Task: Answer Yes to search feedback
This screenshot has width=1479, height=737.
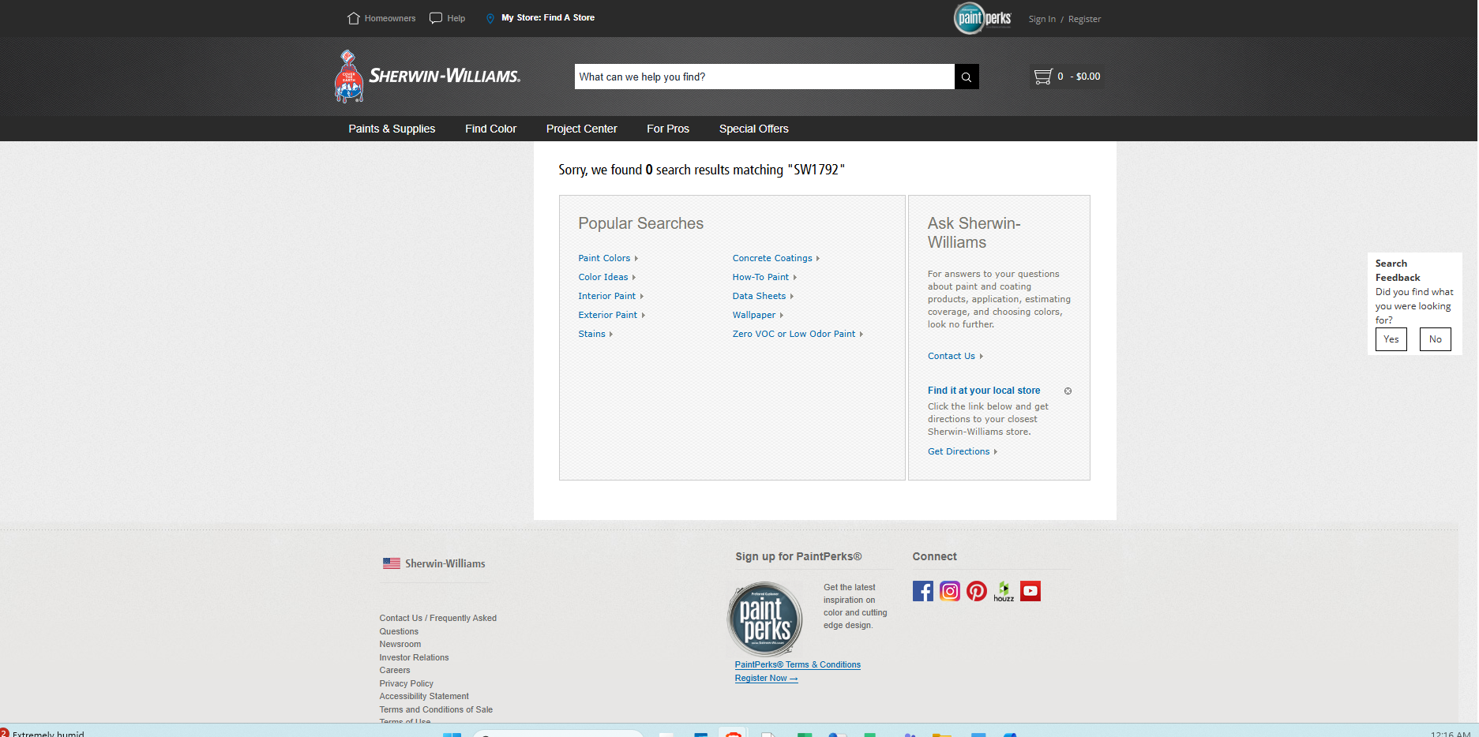Action: click(x=1391, y=339)
